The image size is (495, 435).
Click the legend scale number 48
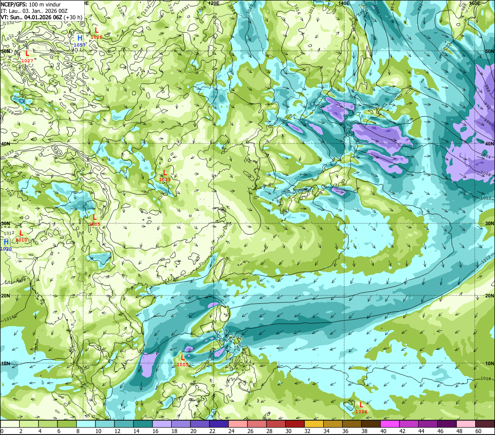pyautogui.click(x=459, y=431)
